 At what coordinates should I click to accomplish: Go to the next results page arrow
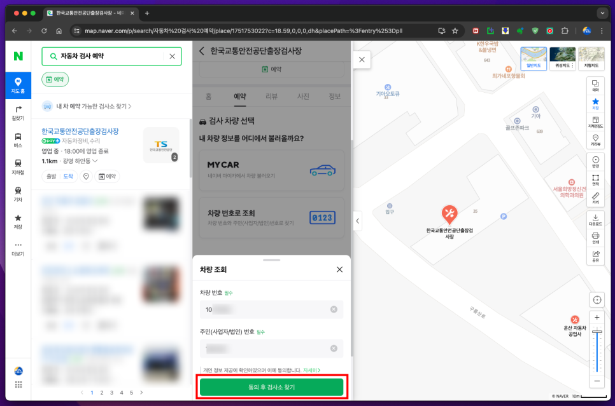pyautogui.click(x=141, y=392)
